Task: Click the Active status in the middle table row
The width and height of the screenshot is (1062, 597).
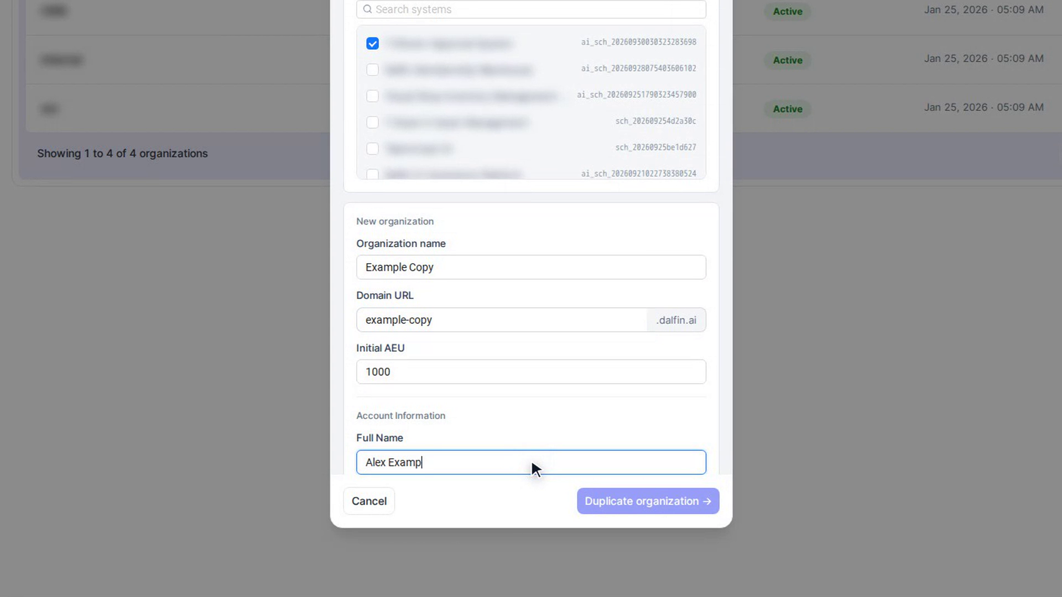Action: [788, 60]
